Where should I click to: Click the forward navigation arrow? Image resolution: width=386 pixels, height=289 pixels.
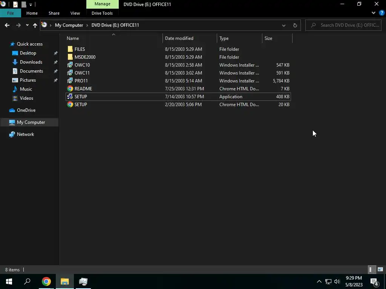coord(18,25)
